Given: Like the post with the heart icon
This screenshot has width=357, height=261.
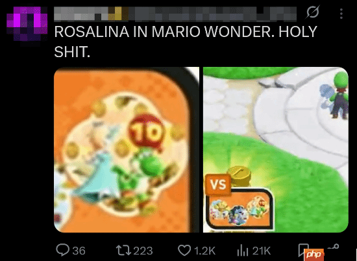Looking at the screenshot, I should tap(184, 251).
